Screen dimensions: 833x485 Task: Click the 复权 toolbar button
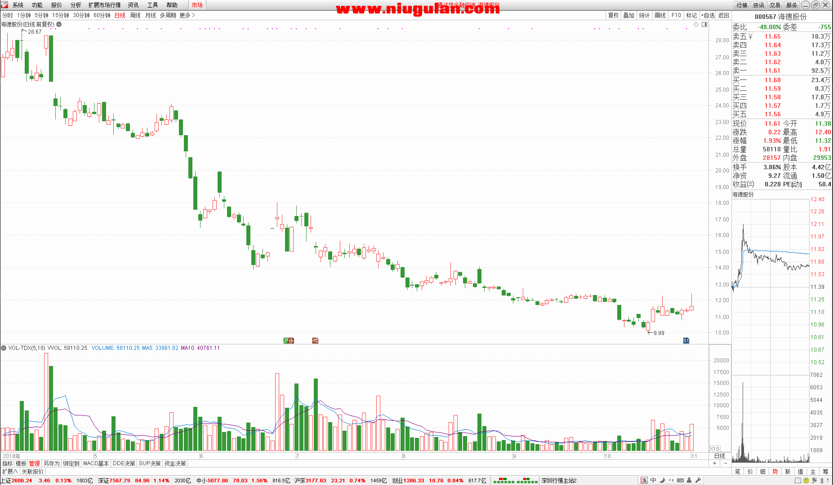pos(614,15)
